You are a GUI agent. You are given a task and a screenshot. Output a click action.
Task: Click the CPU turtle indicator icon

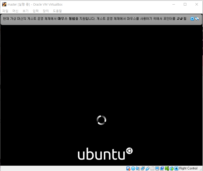coord(167,168)
